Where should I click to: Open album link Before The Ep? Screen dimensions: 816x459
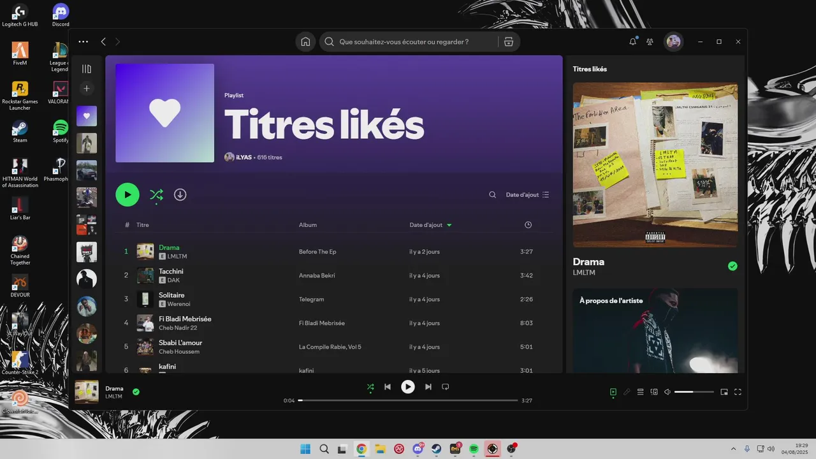(x=317, y=252)
